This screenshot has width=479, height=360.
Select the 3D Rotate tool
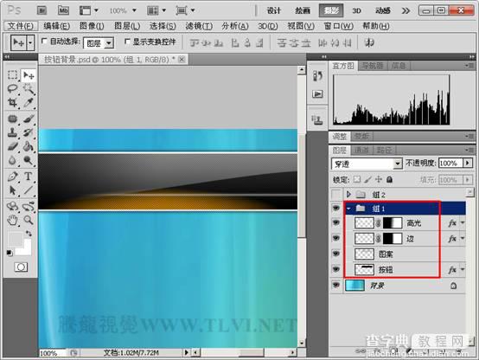(12, 206)
